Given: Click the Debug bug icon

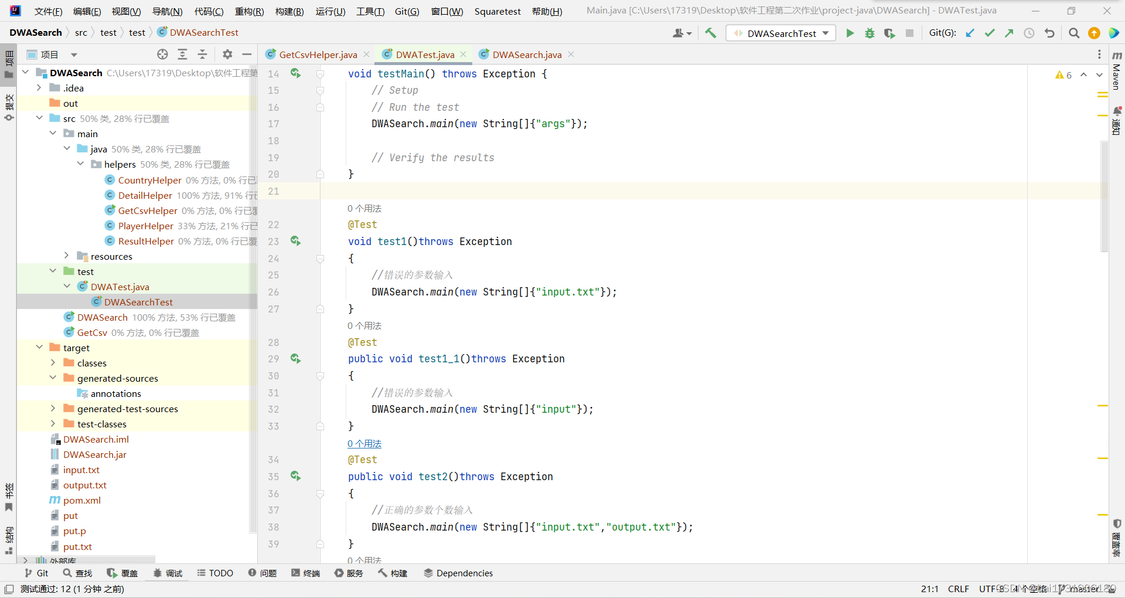Looking at the screenshot, I should tap(870, 33).
